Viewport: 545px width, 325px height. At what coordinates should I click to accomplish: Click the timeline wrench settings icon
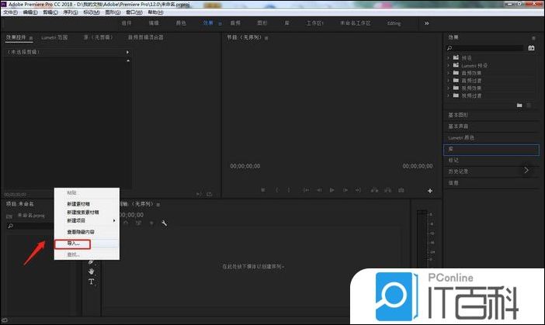click(165, 223)
